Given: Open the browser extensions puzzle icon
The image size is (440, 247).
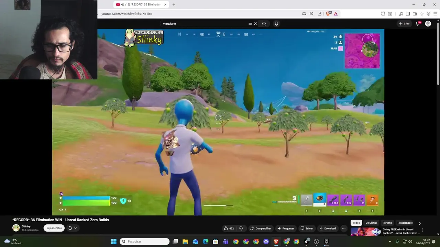Looking at the screenshot, I should [383, 14].
